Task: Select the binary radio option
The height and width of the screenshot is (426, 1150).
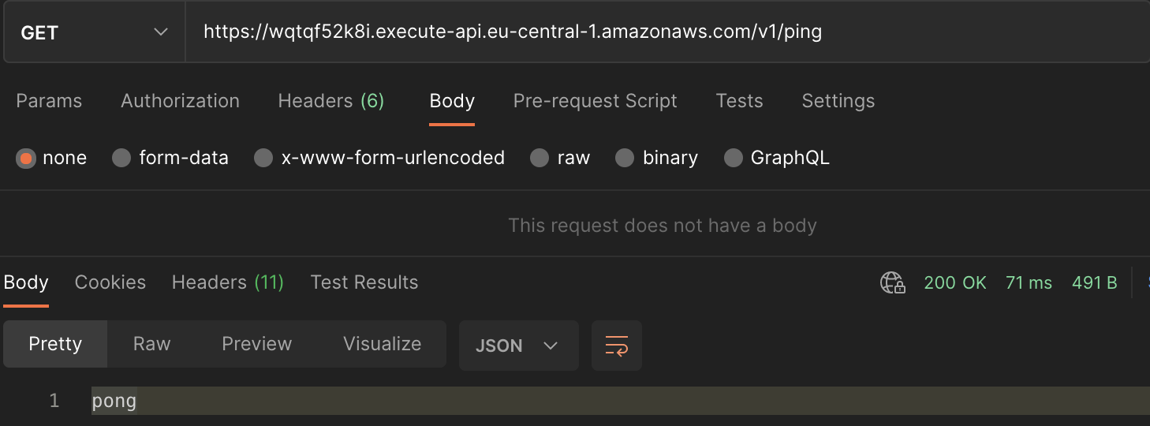Action: click(x=625, y=159)
